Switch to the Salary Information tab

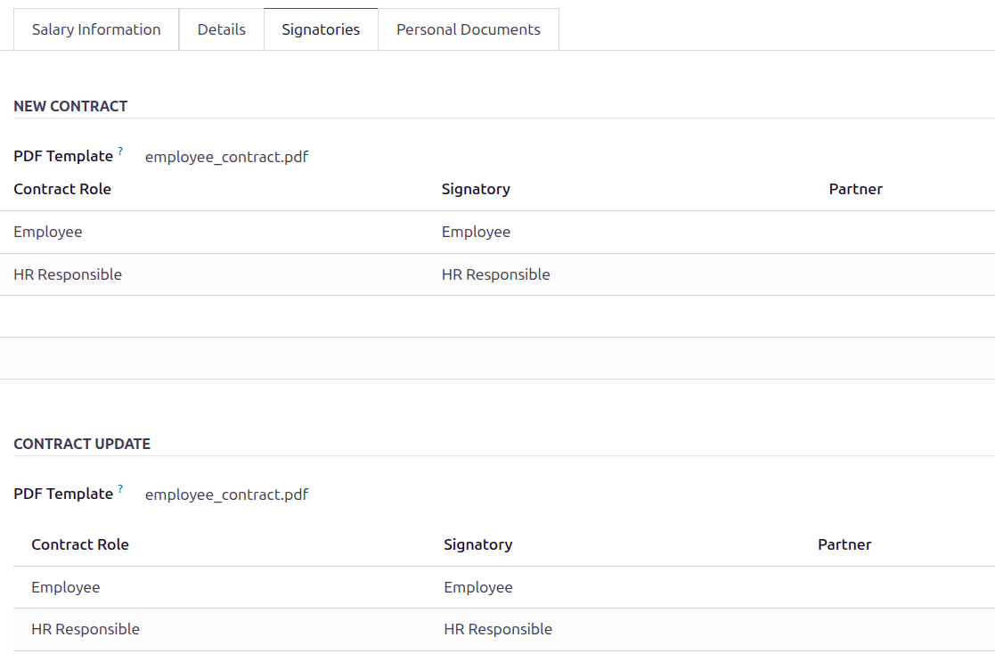pyautogui.click(x=95, y=29)
